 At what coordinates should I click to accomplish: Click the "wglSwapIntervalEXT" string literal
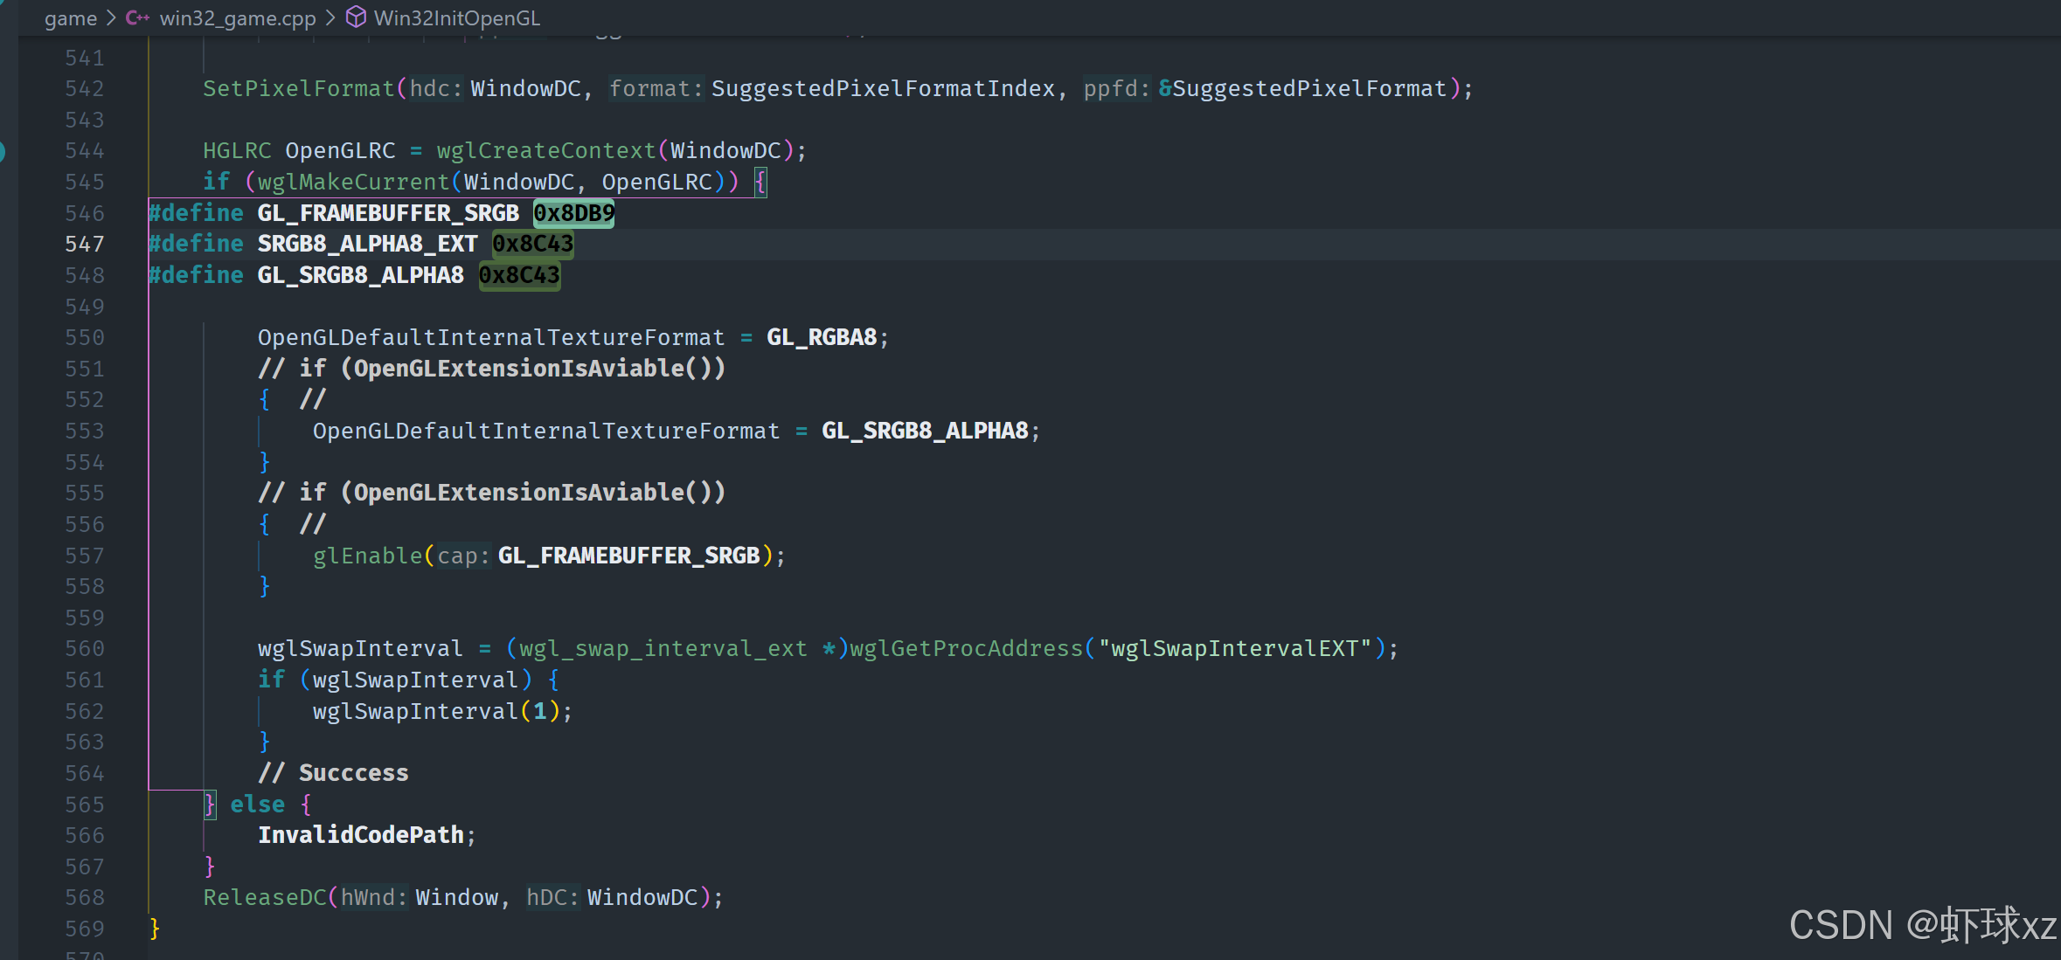pos(1234,649)
